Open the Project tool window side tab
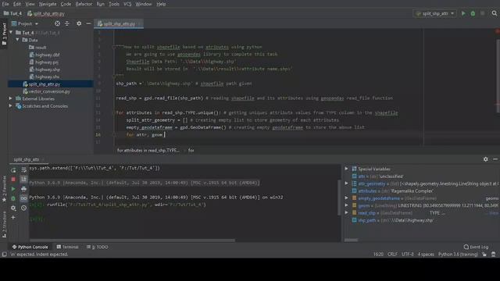The width and height of the screenshot is (500, 281). point(4,34)
